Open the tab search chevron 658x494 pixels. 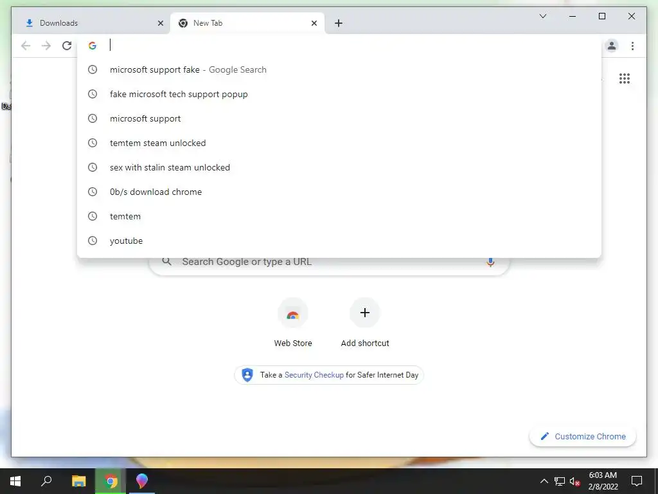pos(542,16)
